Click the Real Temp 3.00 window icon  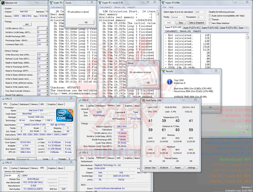144,100
